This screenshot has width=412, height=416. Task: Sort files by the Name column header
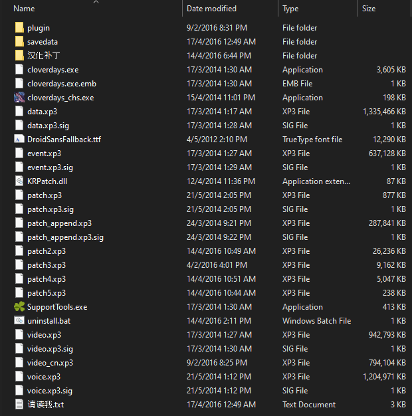tap(25, 9)
